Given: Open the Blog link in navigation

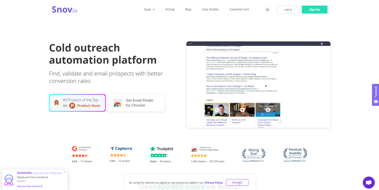Looking at the screenshot, I should tap(188, 9).
